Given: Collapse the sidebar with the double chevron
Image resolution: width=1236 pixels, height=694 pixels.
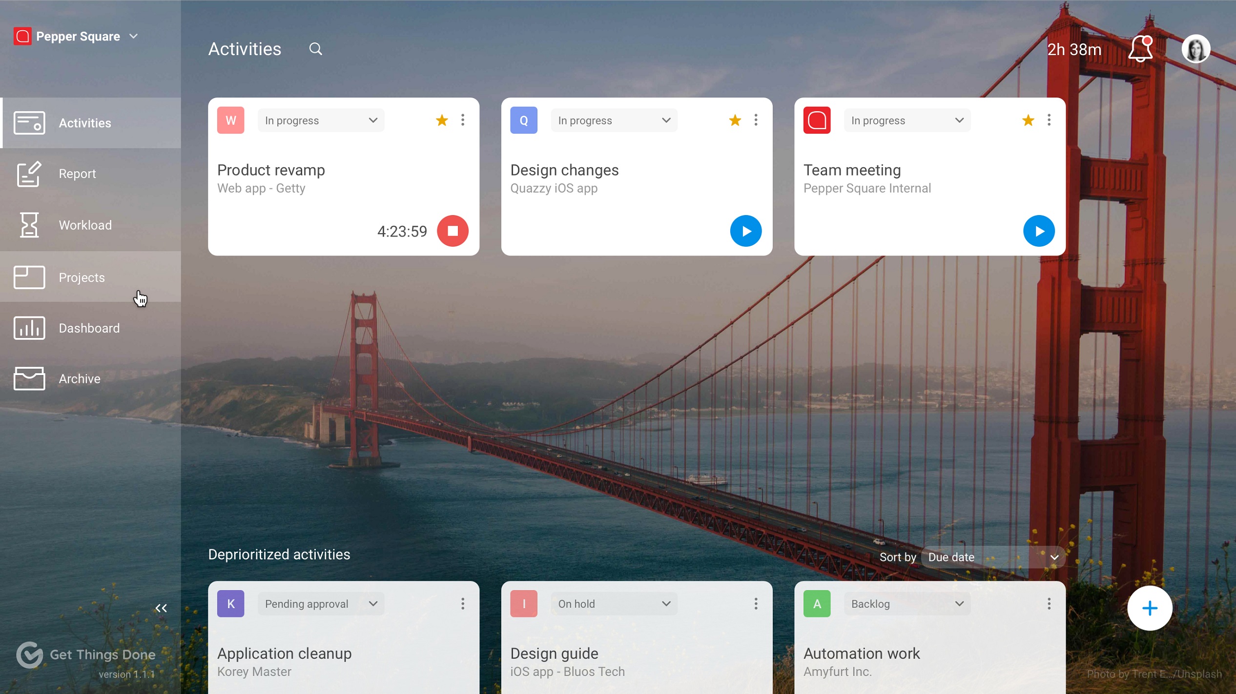Looking at the screenshot, I should (x=161, y=608).
